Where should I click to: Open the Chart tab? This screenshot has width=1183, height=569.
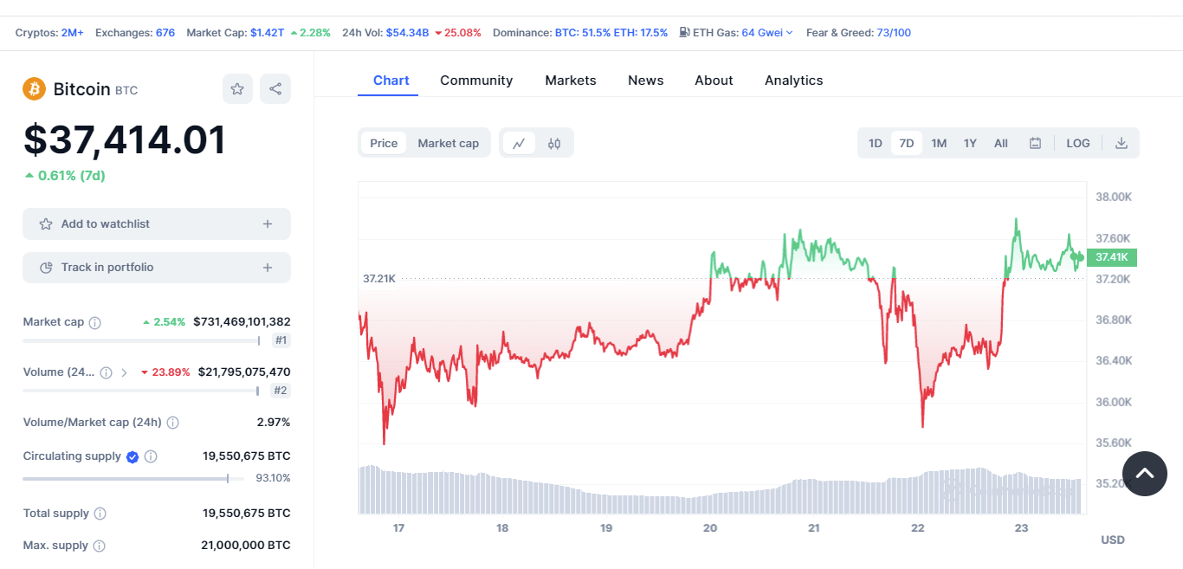[391, 81]
